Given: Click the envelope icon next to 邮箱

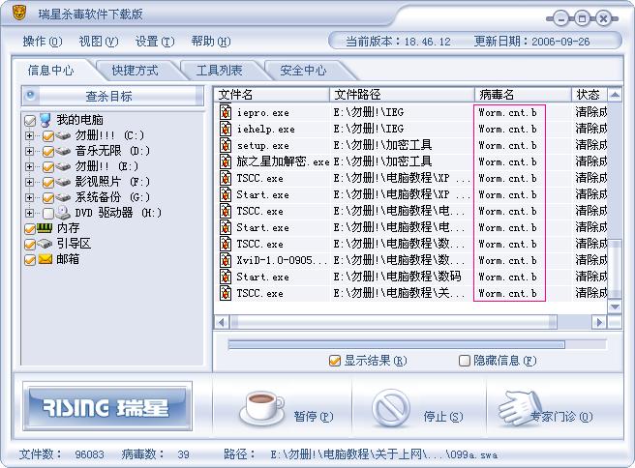Looking at the screenshot, I should (x=45, y=259).
